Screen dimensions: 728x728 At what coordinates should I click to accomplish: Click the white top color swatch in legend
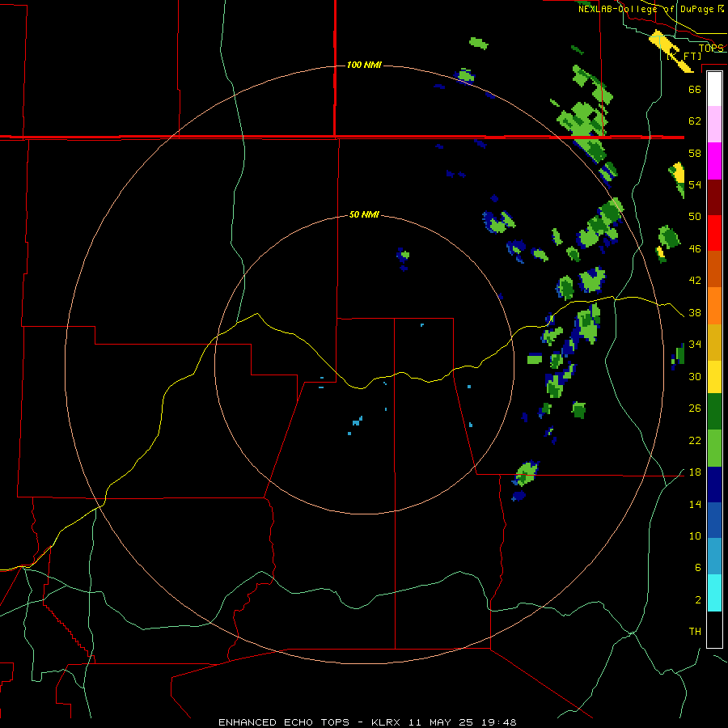714,89
